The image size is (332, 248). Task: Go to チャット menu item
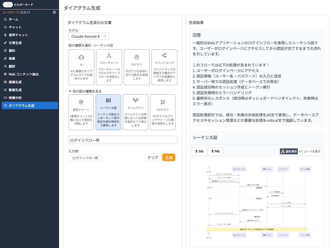click(30, 27)
